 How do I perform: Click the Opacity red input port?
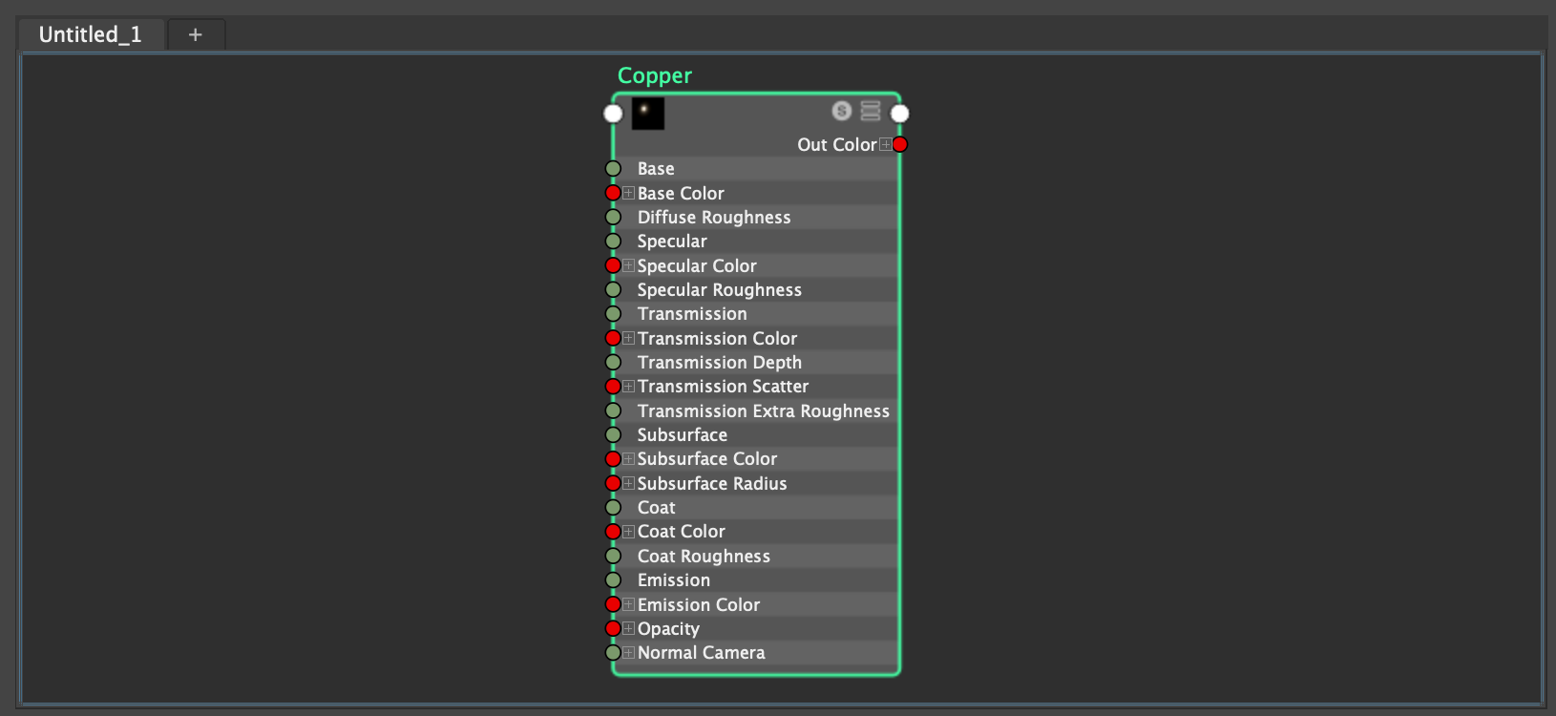tap(613, 628)
